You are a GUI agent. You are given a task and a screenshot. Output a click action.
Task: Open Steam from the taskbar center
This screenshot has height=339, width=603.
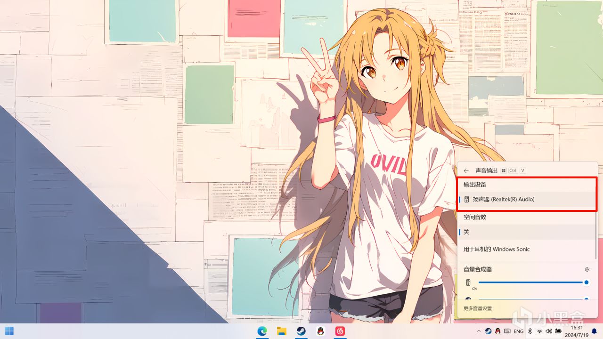pos(301,331)
